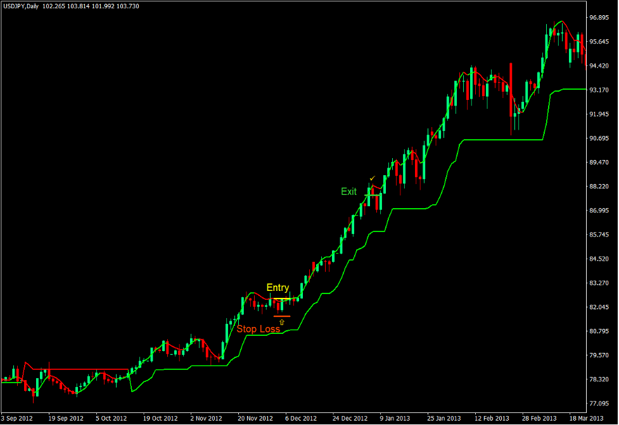Click the 25 Jan 2013 date label
Screen dimensions: 619x425
pyautogui.click(x=444, y=418)
